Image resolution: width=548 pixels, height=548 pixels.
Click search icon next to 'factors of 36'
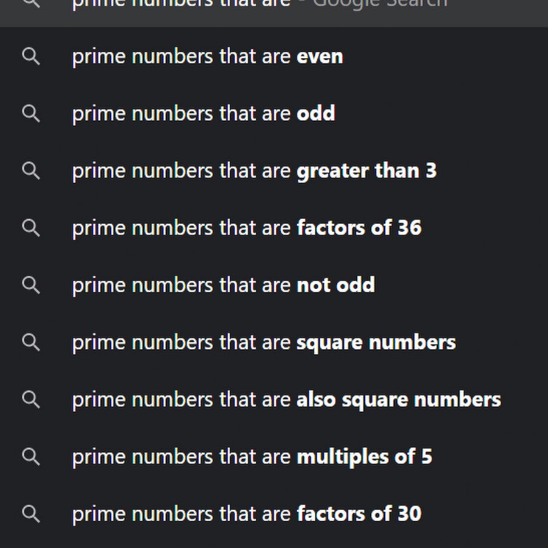31,228
